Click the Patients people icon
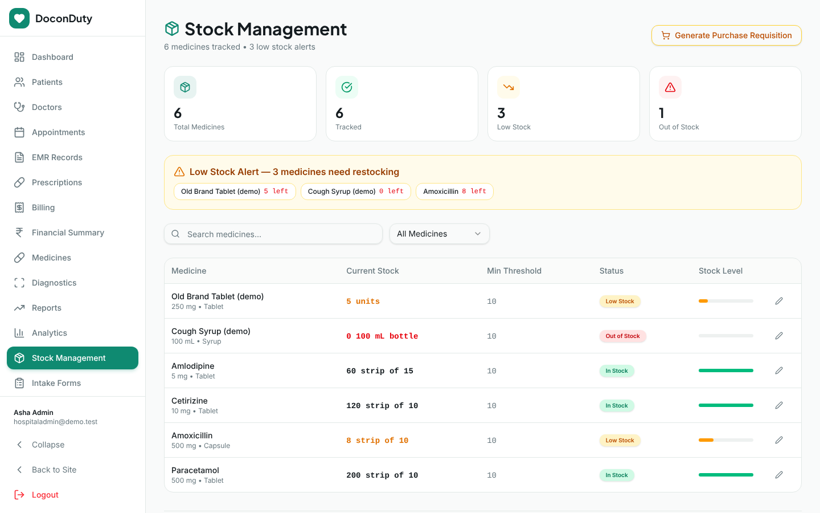The width and height of the screenshot is (820, 513). 19,82
